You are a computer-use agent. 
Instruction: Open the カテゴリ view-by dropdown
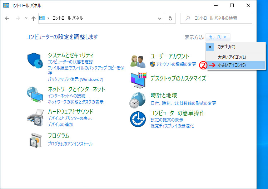coord(218,37)
